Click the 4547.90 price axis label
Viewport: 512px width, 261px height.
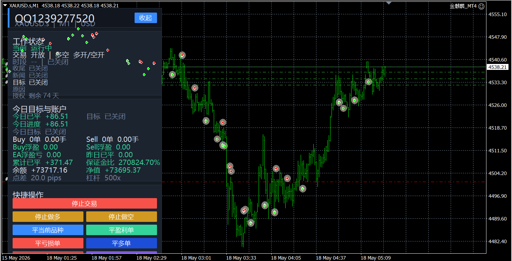498,37
